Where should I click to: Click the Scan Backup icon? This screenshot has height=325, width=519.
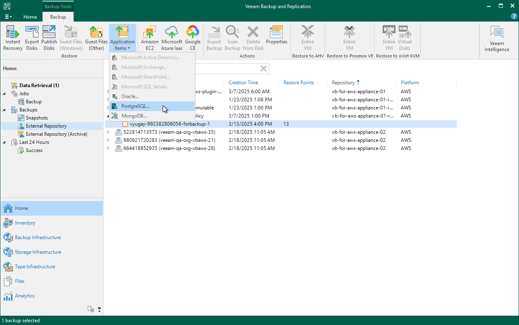click(x=232, y=38)
